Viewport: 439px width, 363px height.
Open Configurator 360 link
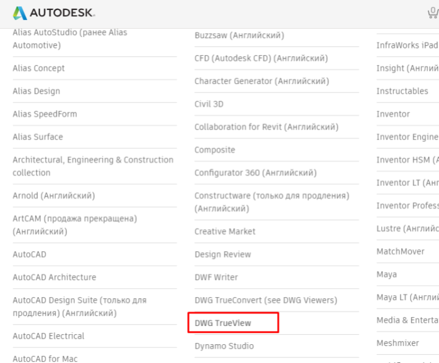tap(256, 173)
